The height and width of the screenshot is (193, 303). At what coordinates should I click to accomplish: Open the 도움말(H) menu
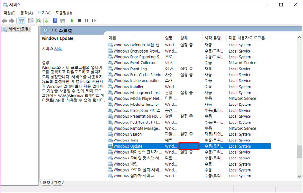tap(64, 13)
